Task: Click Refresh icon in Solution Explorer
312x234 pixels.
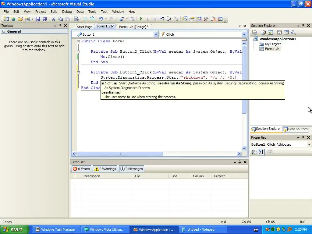Action: (270, 32)
